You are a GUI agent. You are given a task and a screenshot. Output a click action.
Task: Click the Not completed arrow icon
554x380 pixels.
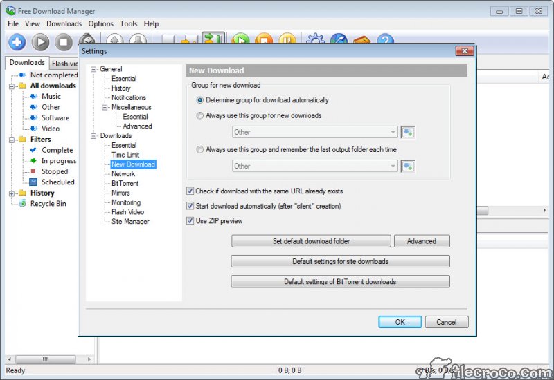(x=22, y=75)
